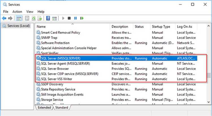Screen dimensions: 212x116
Task: Click the SNMP Trap gear icon
Action: tap(38, 38)
